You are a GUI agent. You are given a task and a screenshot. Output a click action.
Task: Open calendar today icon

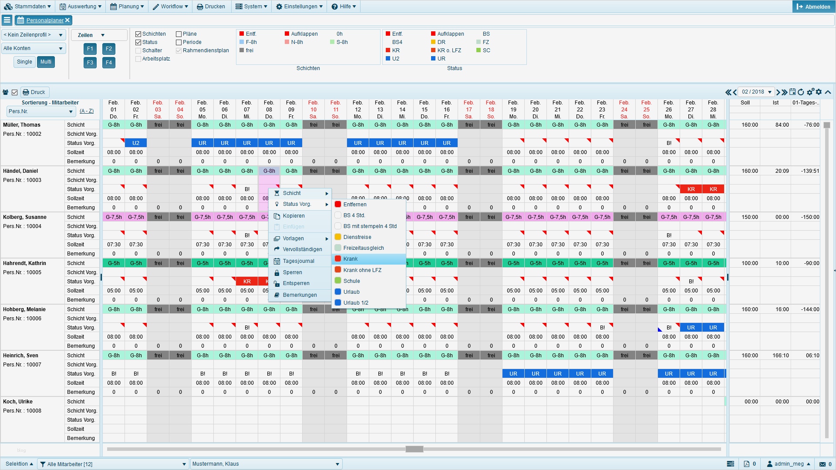pos(792,92)
